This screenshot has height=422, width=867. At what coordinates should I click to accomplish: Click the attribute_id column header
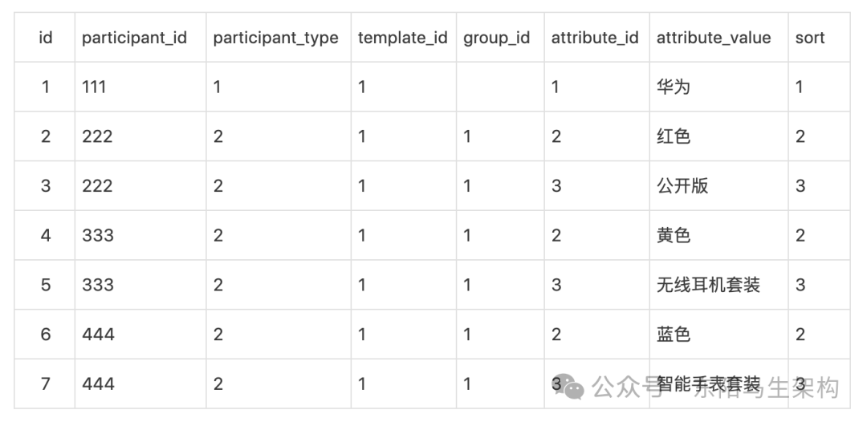coord(595,38)
